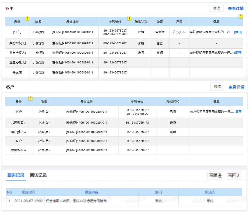
Task: Click 小李(男) in 客户 table
Action: [x=44, y=132]
